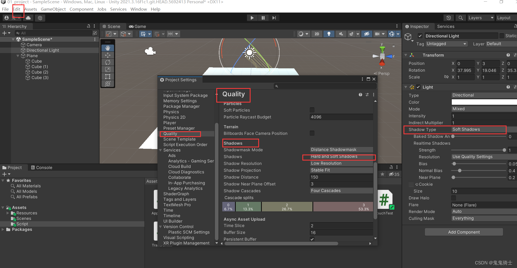Viewport: 517px width, 268px height.
Task: Open the GameObject menu
Action: (53, 9)
